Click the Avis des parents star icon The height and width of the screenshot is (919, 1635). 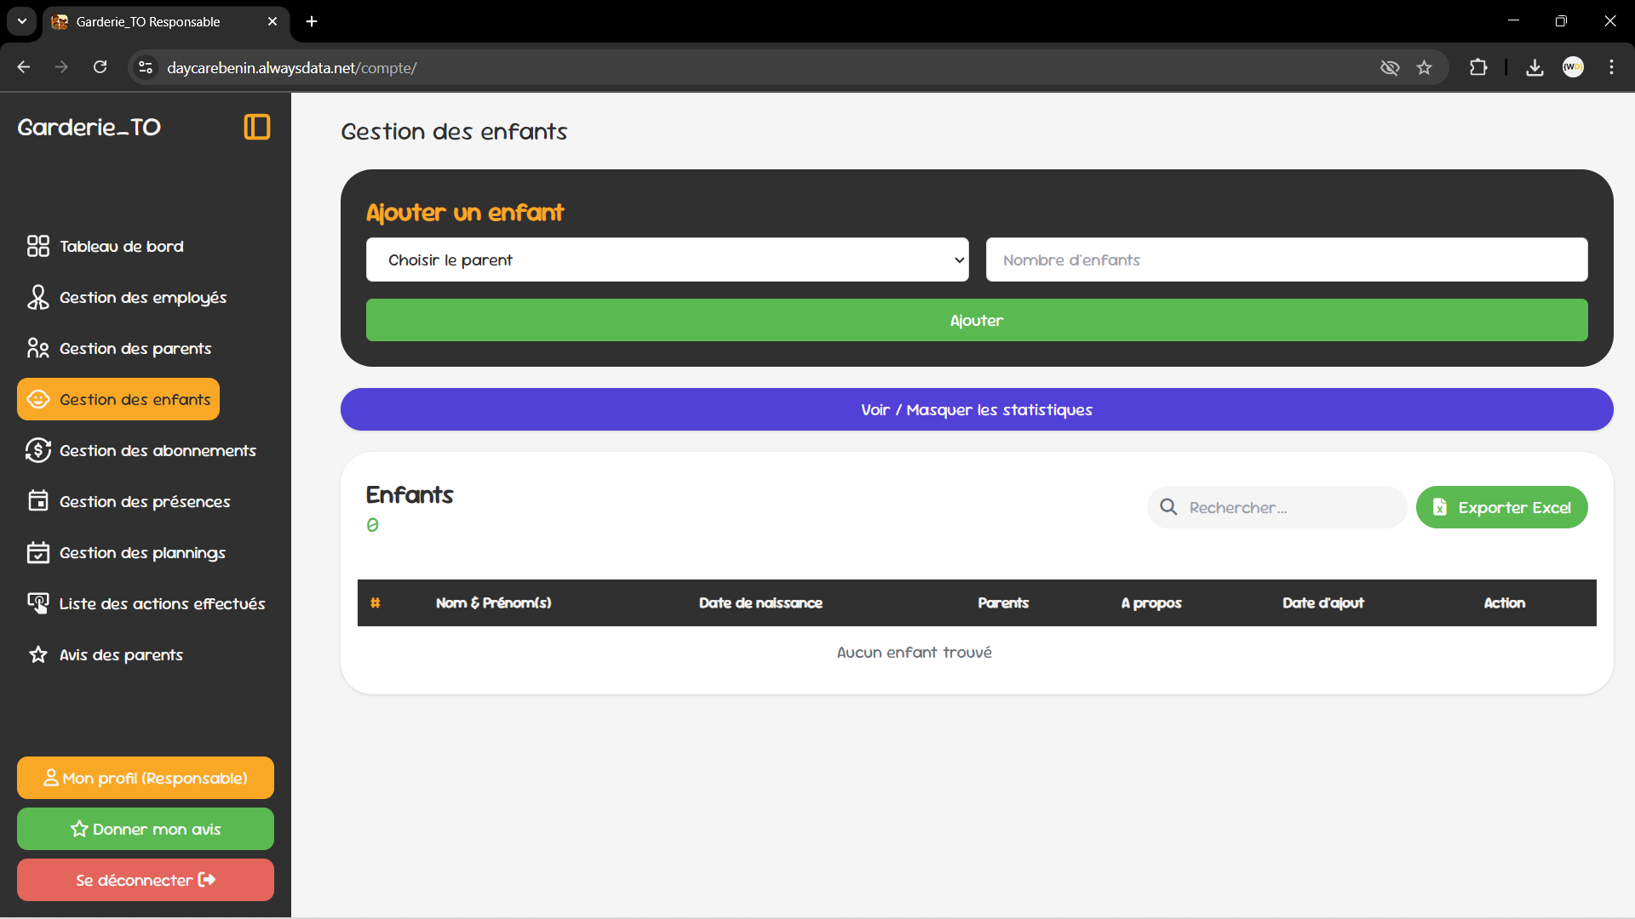coord(37,654)
